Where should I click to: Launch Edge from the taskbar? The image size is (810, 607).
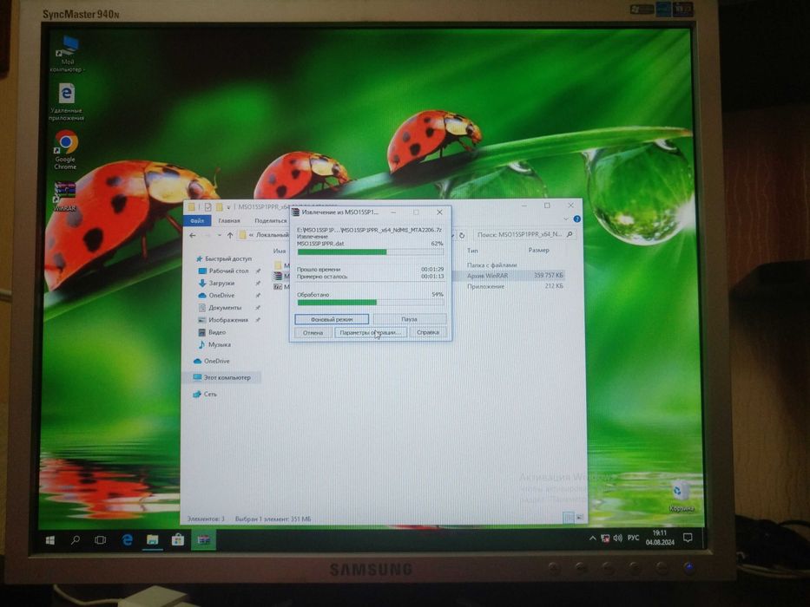click(x=127, y=540)
